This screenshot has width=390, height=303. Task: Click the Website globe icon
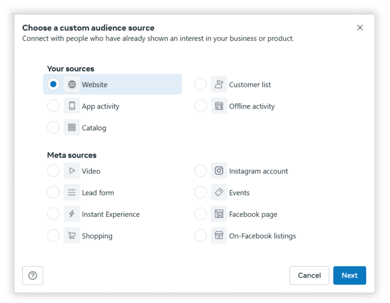click(72, 84)
